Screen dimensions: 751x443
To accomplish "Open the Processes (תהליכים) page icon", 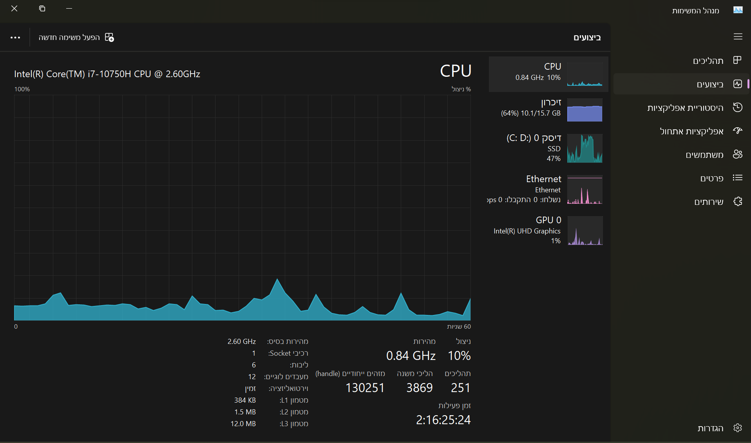I will click(x=737, y=60).
